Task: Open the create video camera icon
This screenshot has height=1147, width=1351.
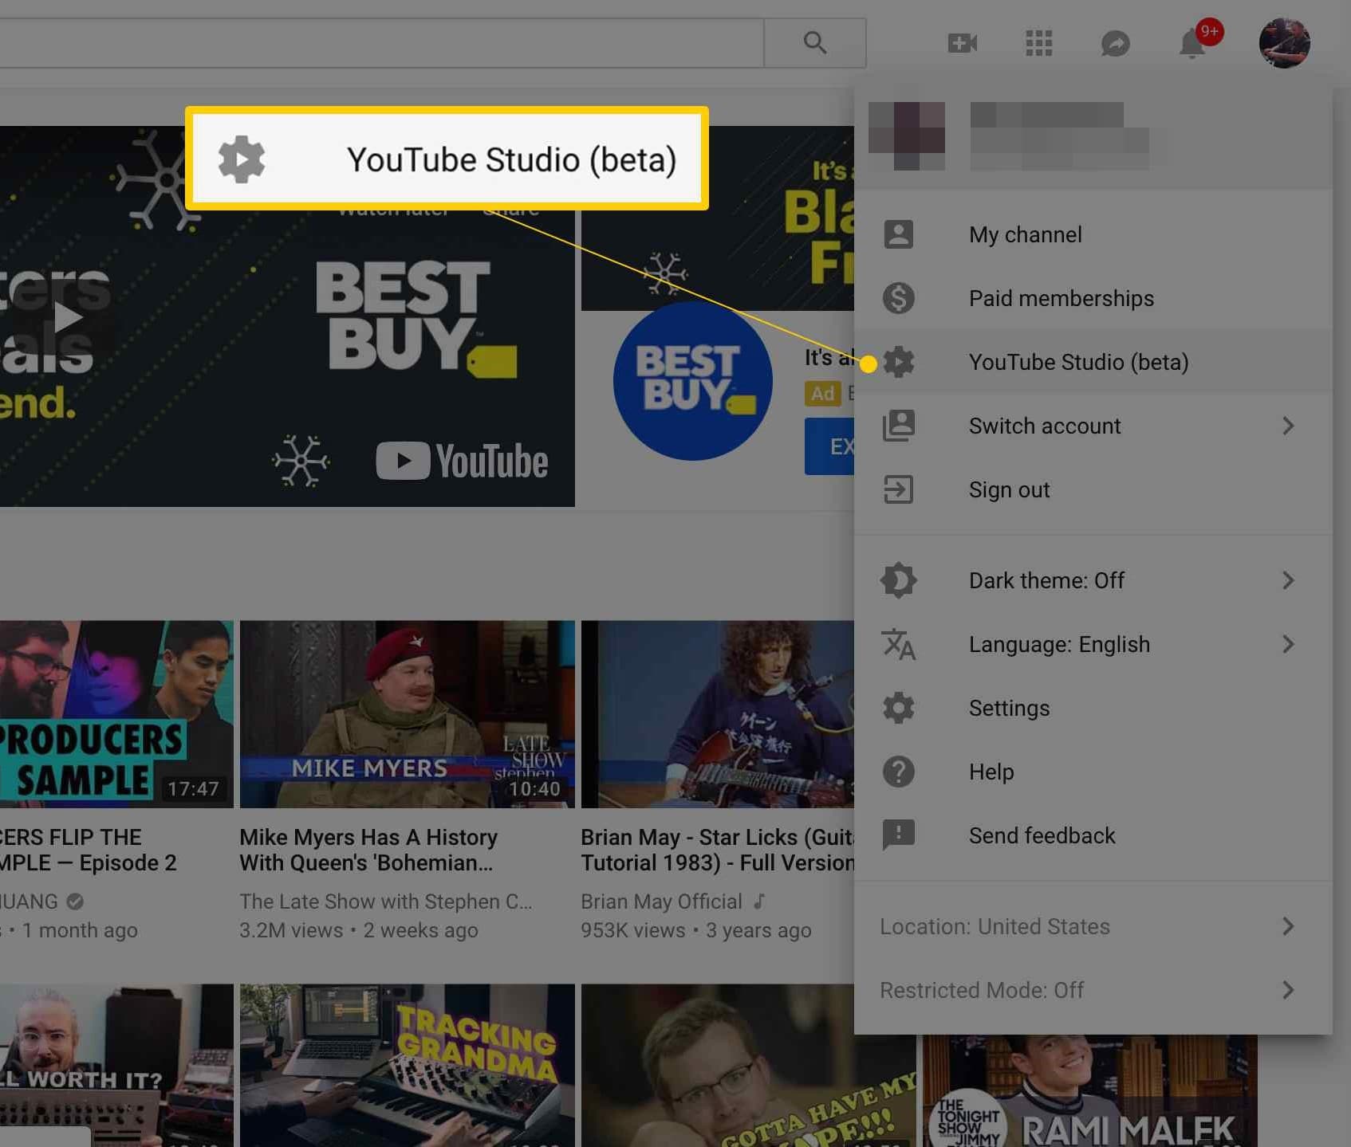Action: pos(962,43)
